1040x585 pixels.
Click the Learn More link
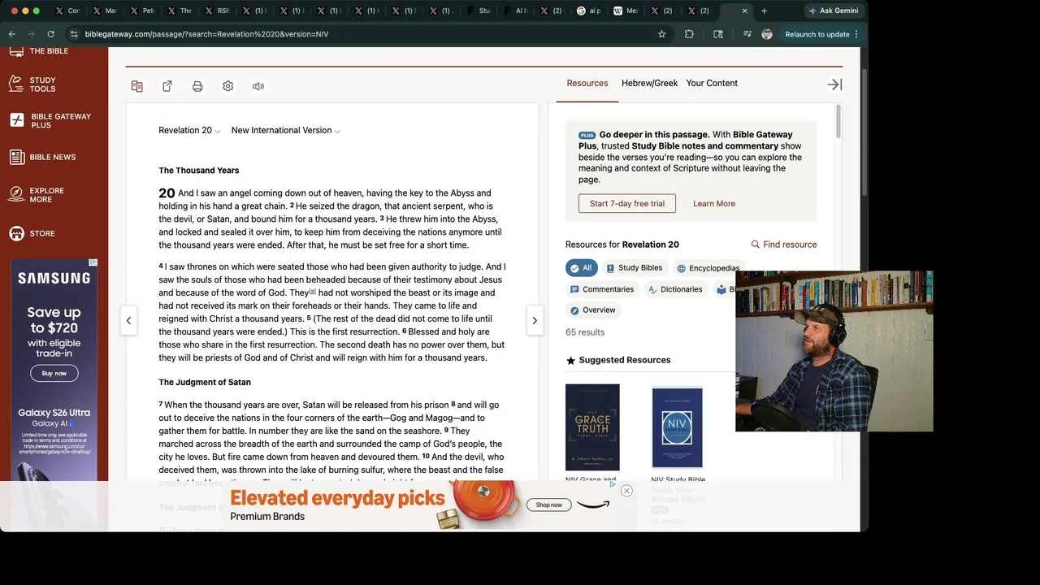point(714,204)
